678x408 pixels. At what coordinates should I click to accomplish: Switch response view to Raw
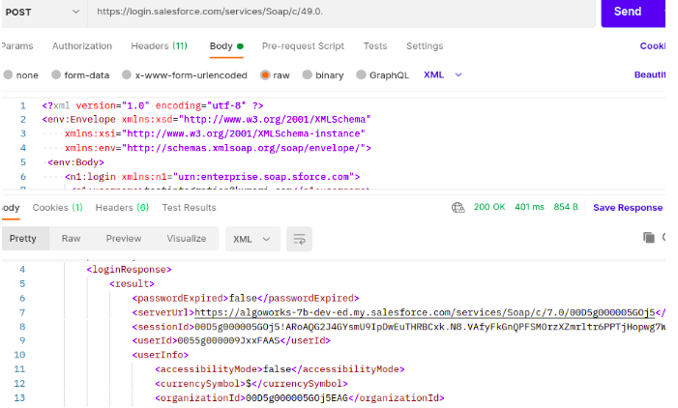pyautogui.click(x=72, y=239)
